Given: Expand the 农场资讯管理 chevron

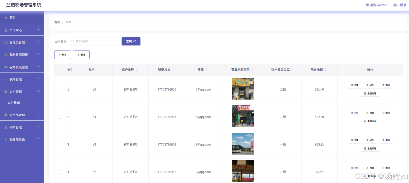Looking at the screenshot, I should [x=38, y=67].
